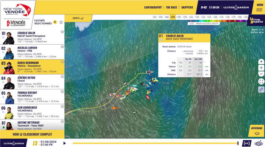This screenshot has width=265, height=147.
Task: Open The Race link
Action: (171, 7)
